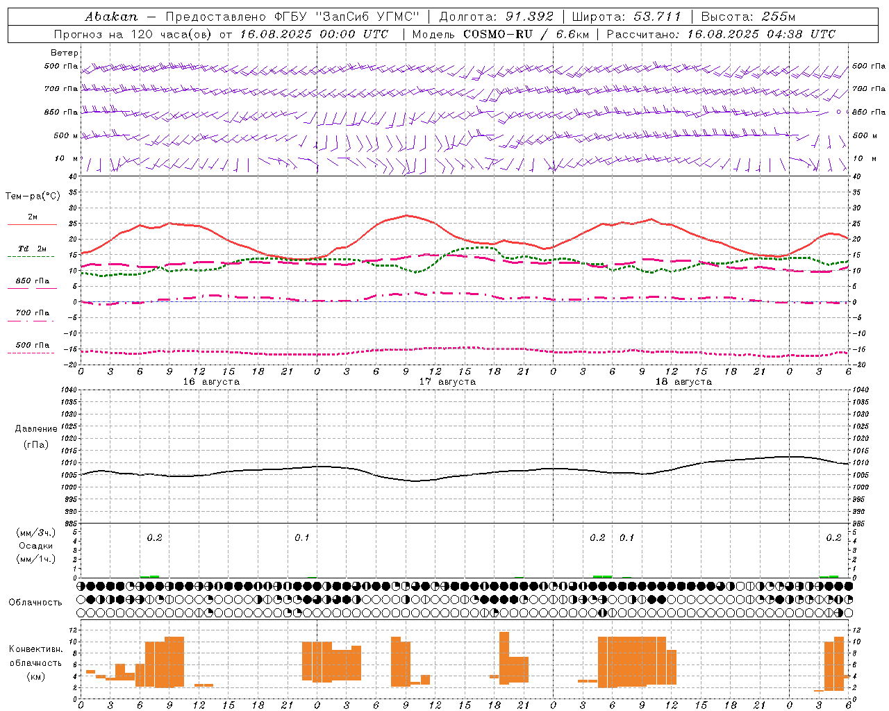The width and height of the screenshot is (889, 711).
Task: Click the "Рассчитано: 16.08.2025 04:38 UTC" timestamp
Action: pos(721,34)
